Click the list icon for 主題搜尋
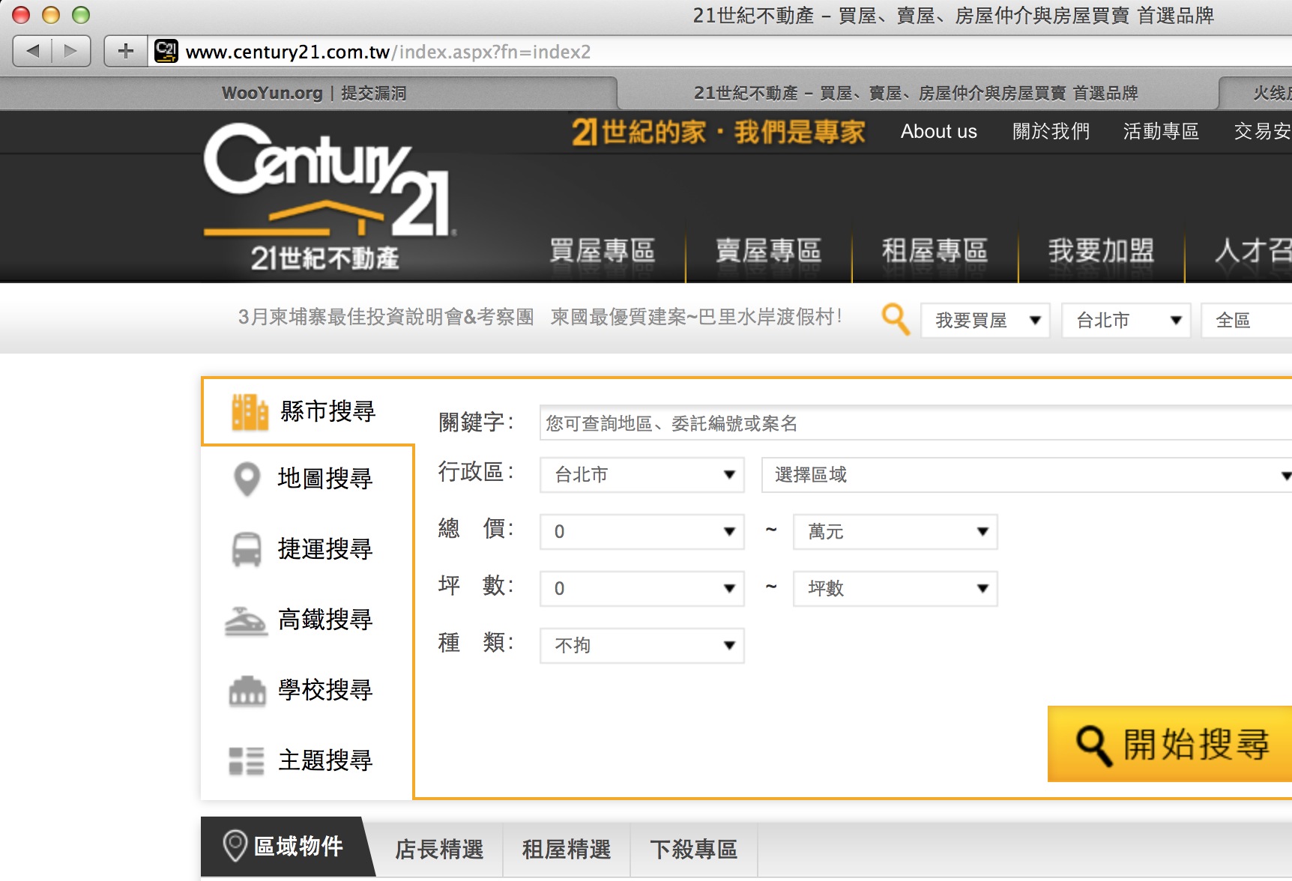Screen dimensions: 1292x881 point(247,760)
